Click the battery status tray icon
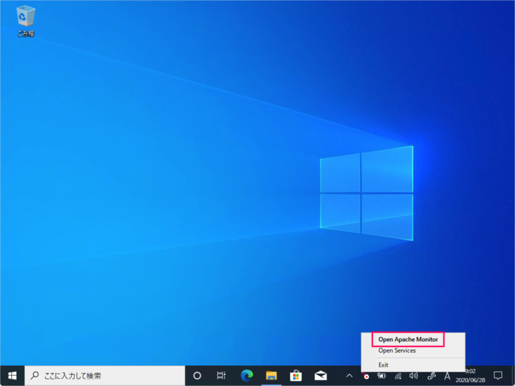Image resolution: width=515 pixels, height=386 pixels. coord(382,375)
